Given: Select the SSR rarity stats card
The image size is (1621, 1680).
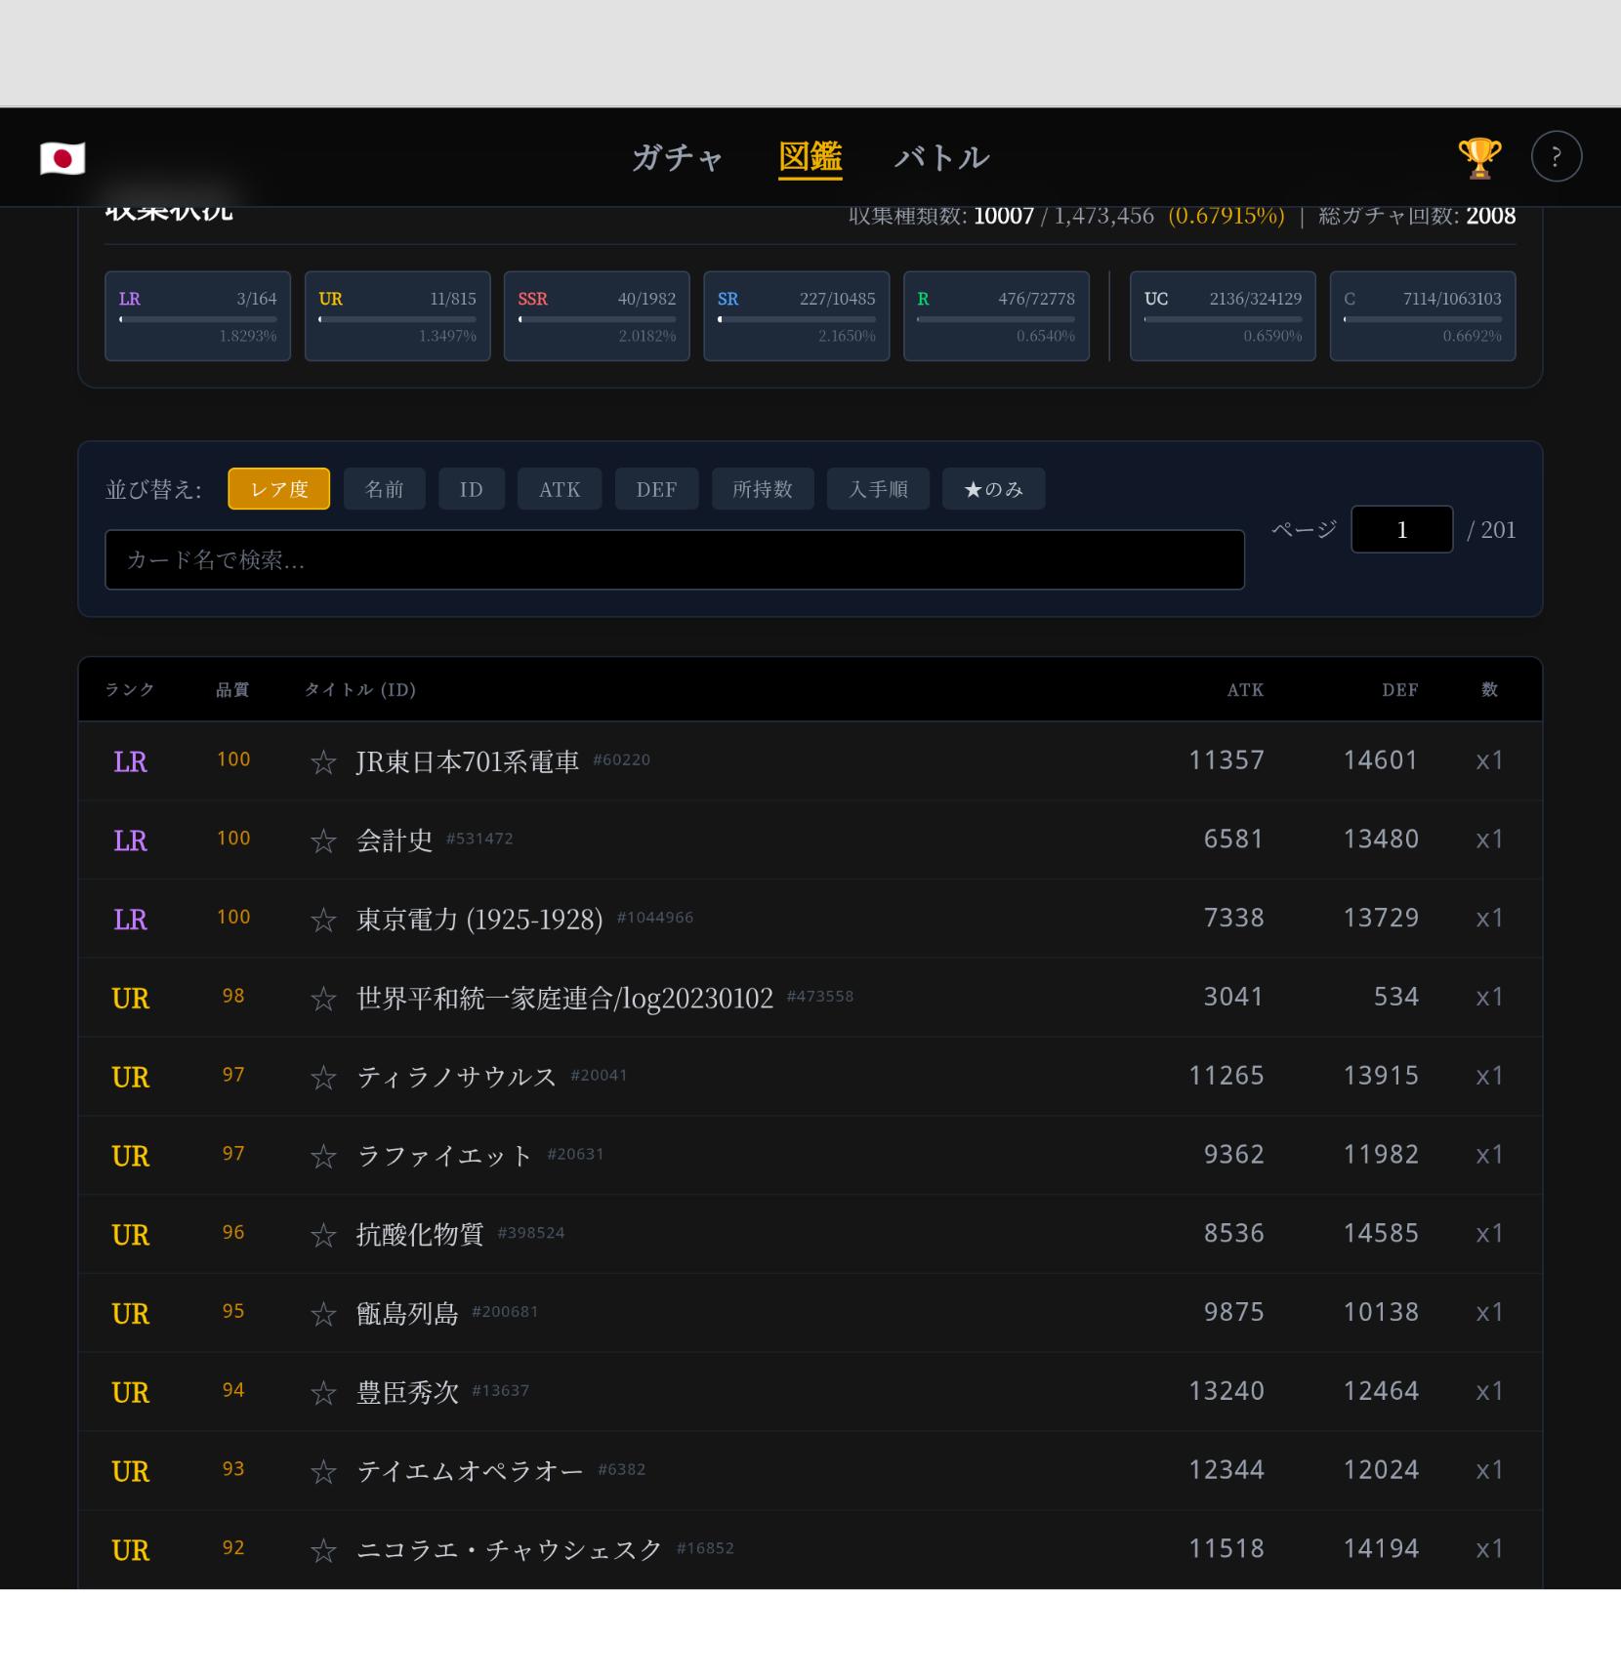Looking at the screenshot, I should click(597, 316).
